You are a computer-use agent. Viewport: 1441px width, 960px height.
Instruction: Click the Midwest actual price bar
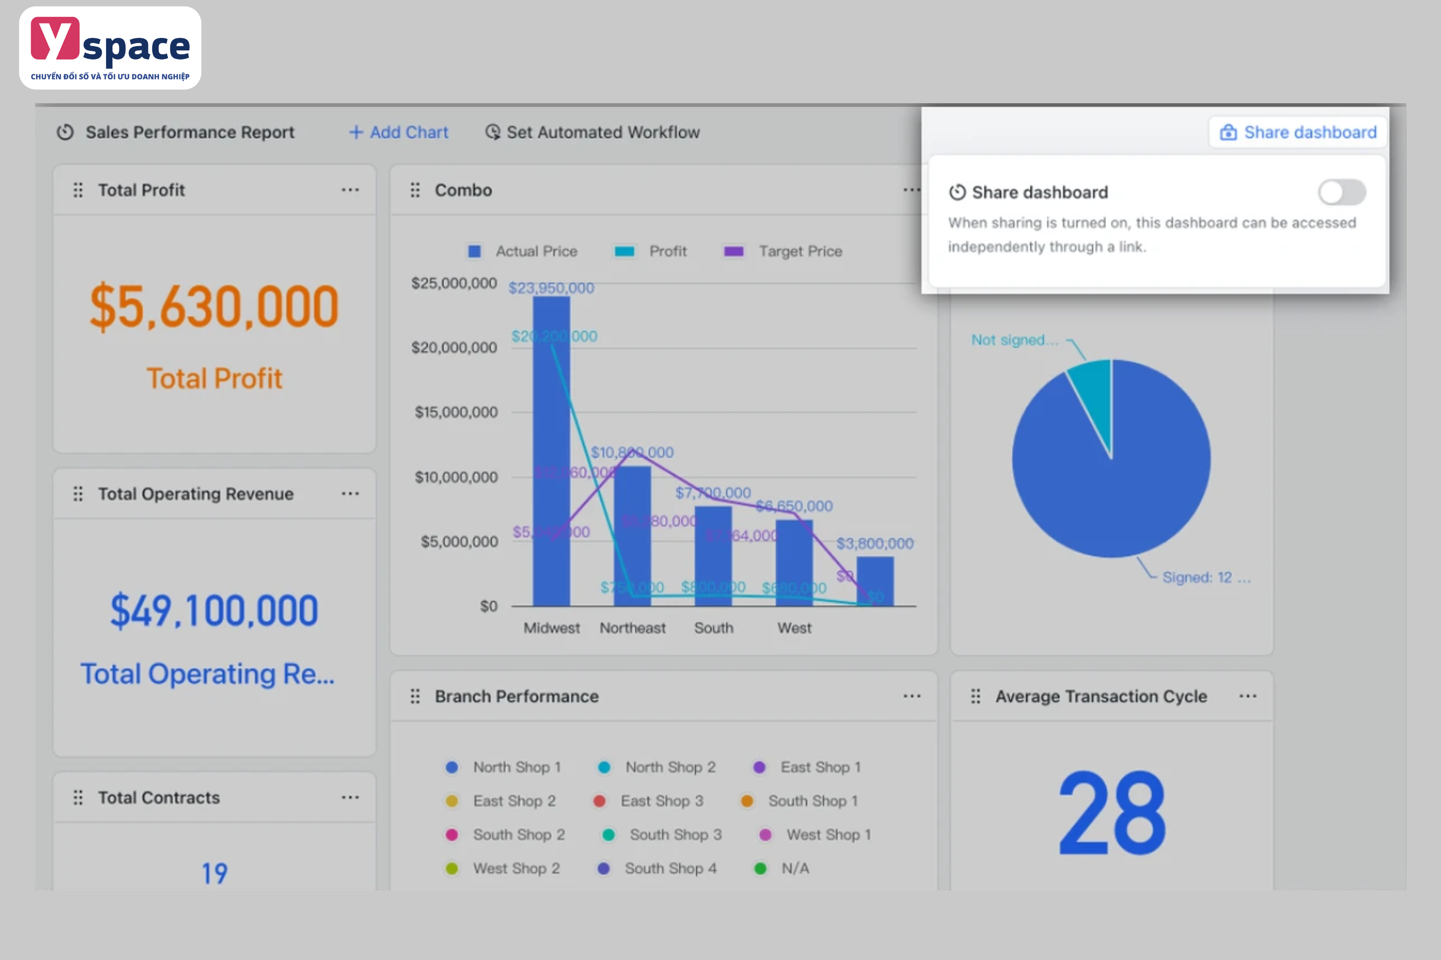(x=551, y=451)
